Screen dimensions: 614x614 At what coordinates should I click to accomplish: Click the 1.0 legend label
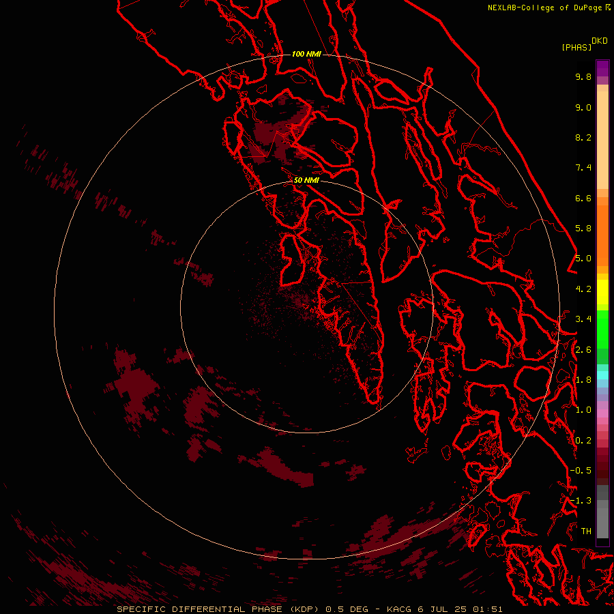point(583,410)
